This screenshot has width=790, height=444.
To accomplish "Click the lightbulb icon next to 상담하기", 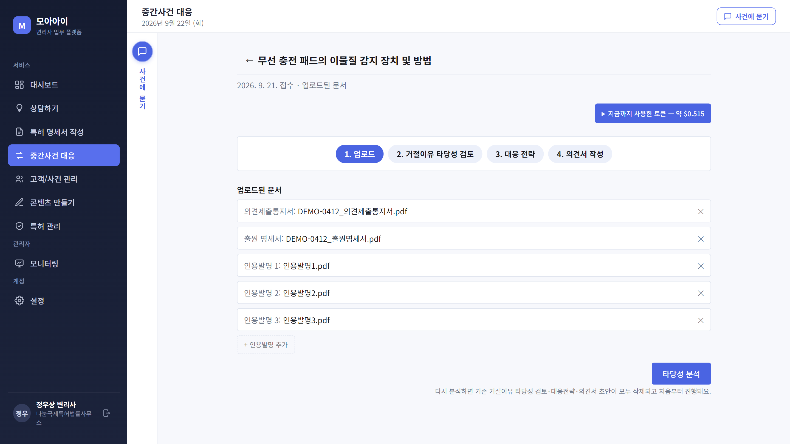I will 19,108.
